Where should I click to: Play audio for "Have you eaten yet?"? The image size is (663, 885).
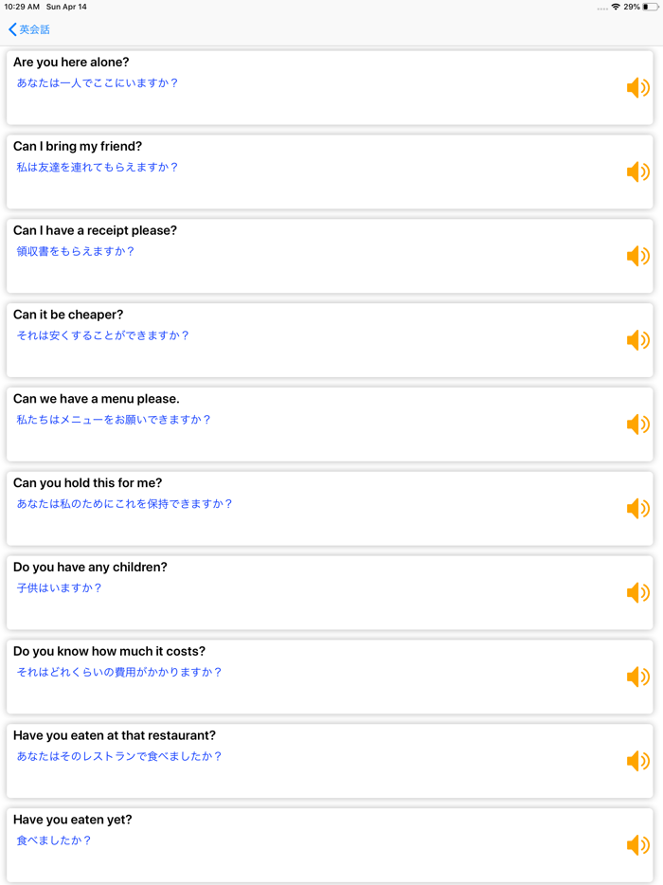637,845
